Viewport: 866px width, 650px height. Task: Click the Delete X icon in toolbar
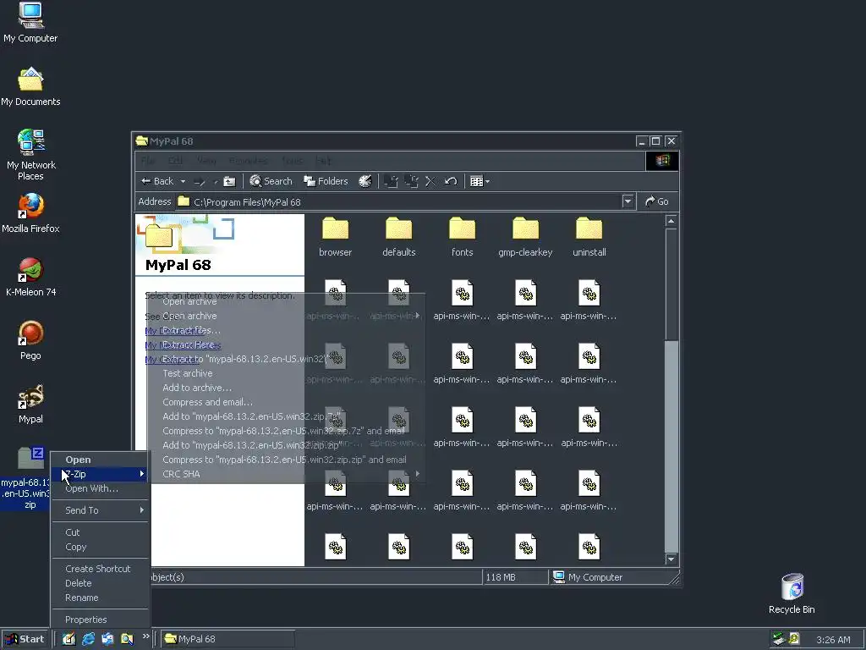click(430, 181)
